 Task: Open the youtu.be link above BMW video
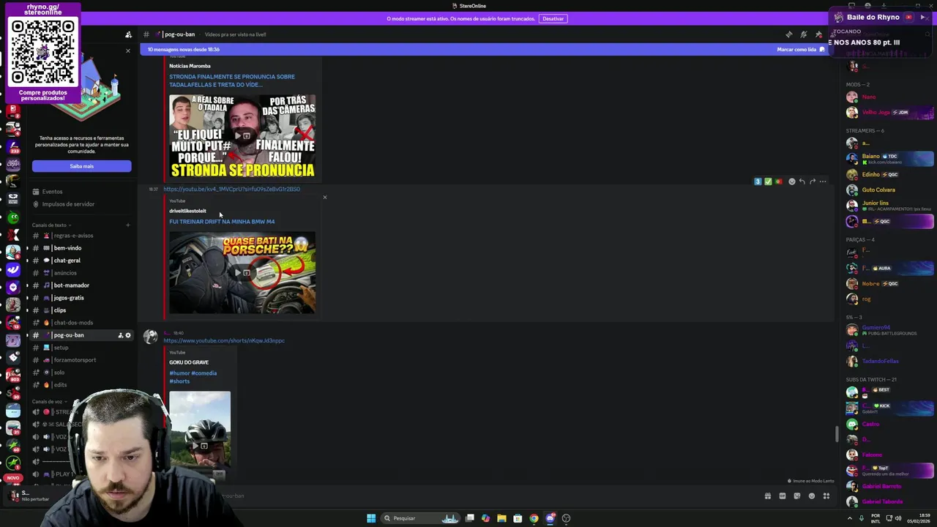pos(231,189)
